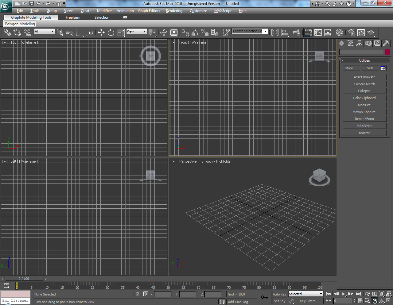Click the Set Key button
Viewport: 393px width, 305px height.
279,301
